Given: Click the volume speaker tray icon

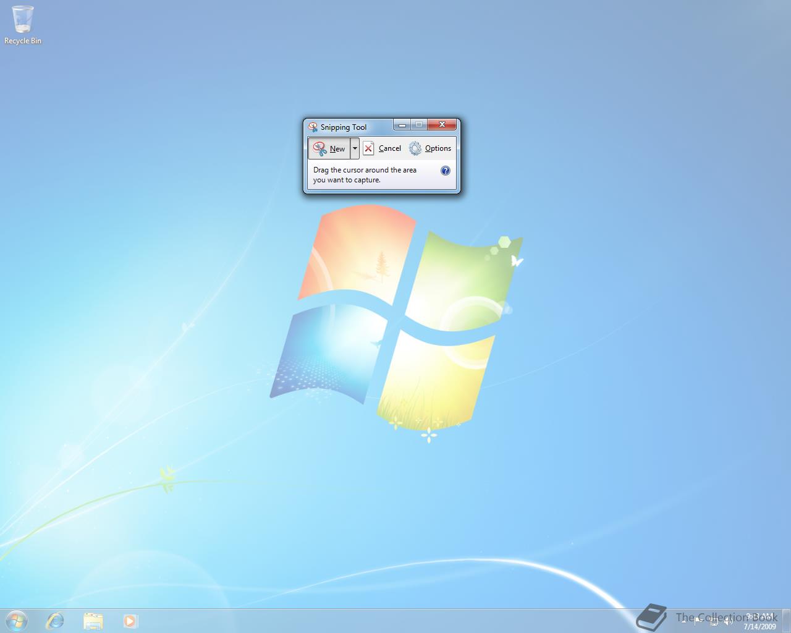Looking at the screenshot, I should 729,621.
